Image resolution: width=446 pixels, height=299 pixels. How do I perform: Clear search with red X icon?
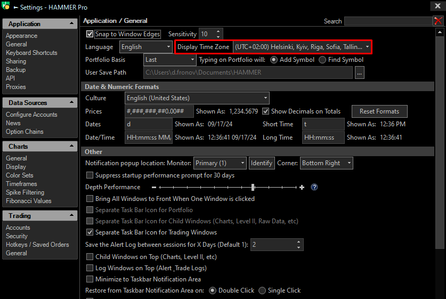438,21
